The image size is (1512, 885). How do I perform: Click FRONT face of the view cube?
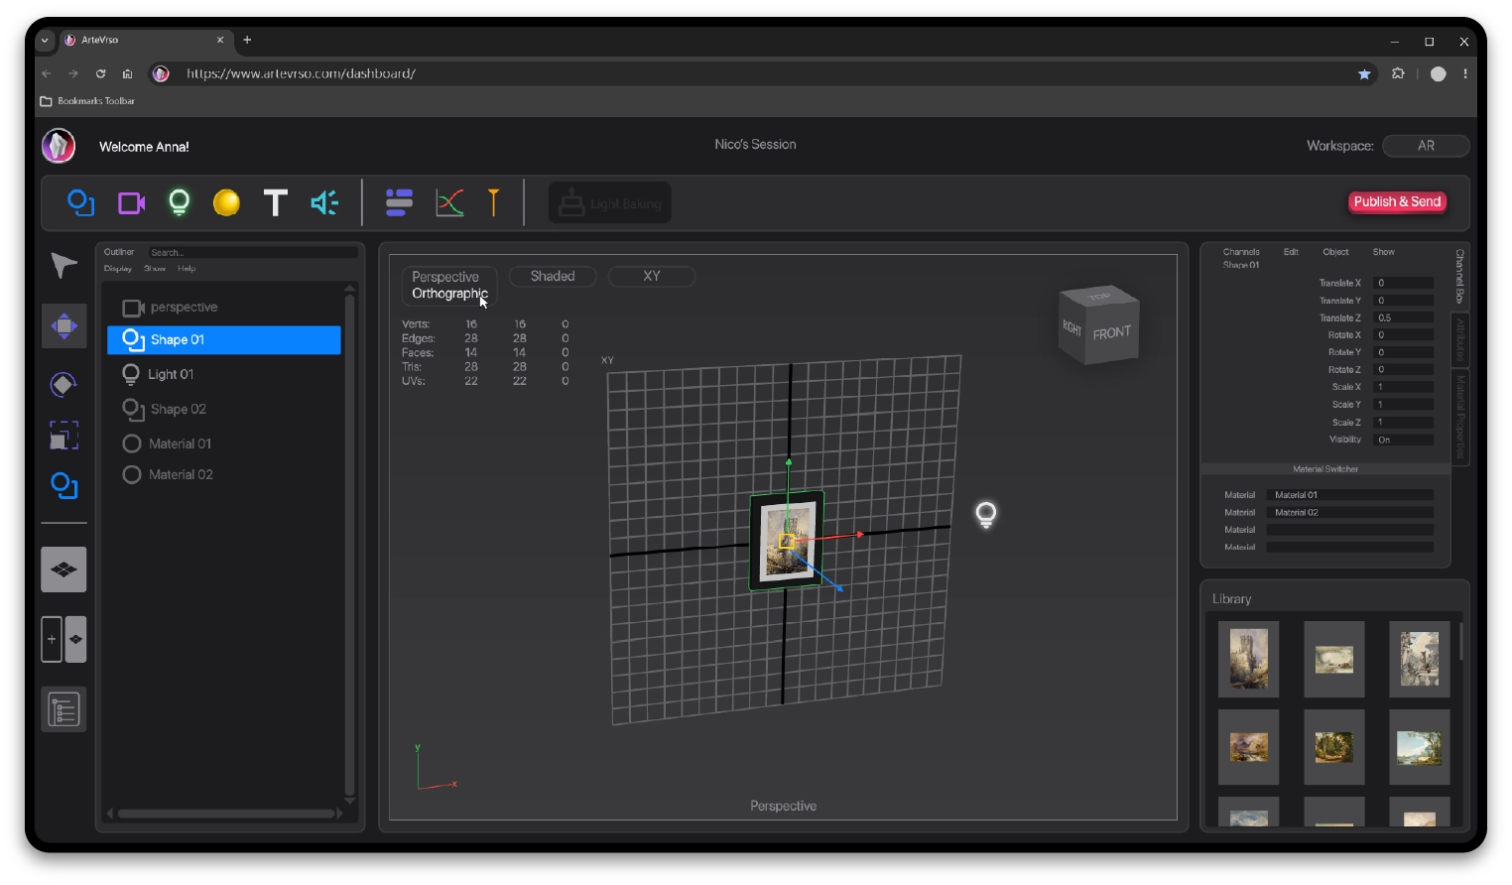pos(1112,333)
